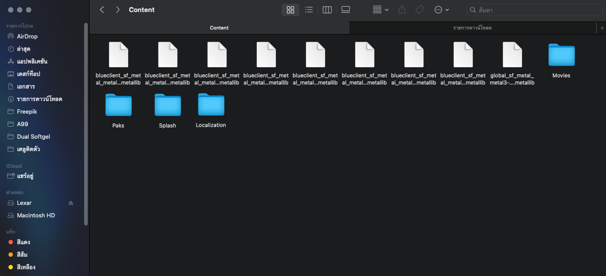Screen dimensions: 606x276
Task: Switch to column view
Action: 327,10
